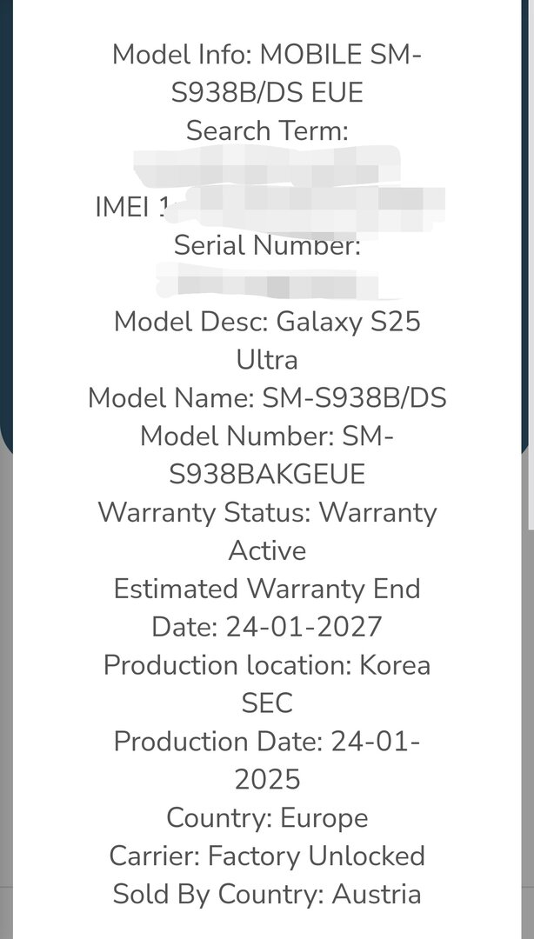This screenshot has width=534, height=939.
Task: Click the Model Info line at top
Action: 267,55
